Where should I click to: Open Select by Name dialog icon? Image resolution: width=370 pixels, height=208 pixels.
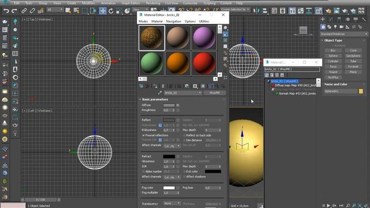pos(76,10)
